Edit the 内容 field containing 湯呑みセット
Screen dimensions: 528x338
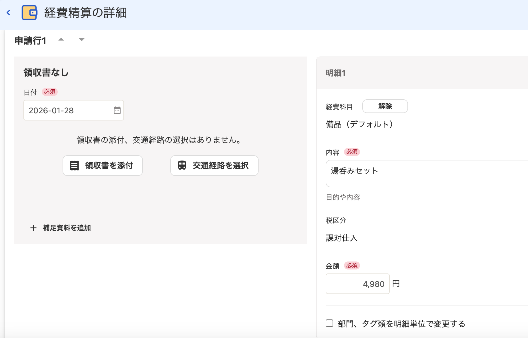click(x=427, y=174)
